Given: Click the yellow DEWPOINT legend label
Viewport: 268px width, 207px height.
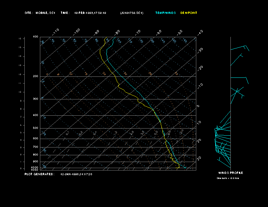Looking at the screenshot, I should pos(188,13).
